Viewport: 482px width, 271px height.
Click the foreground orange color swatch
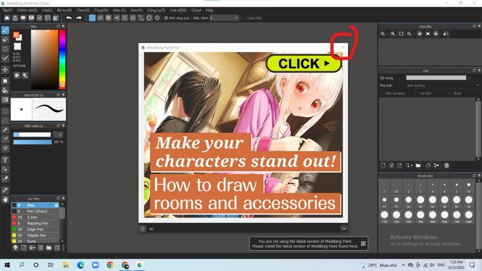pos(16,35)
